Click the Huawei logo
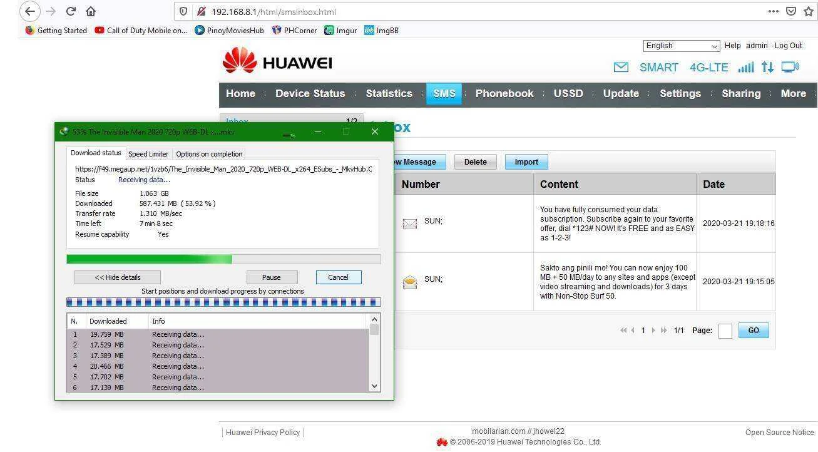The width and height of the screenshot is (818, 452). [277, 62]
